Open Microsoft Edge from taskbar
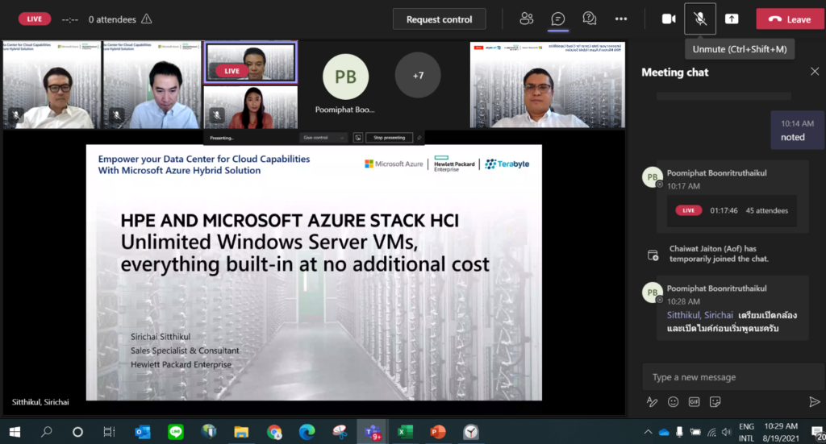Screen dimensions: 826x444 (x=307, y=432)
